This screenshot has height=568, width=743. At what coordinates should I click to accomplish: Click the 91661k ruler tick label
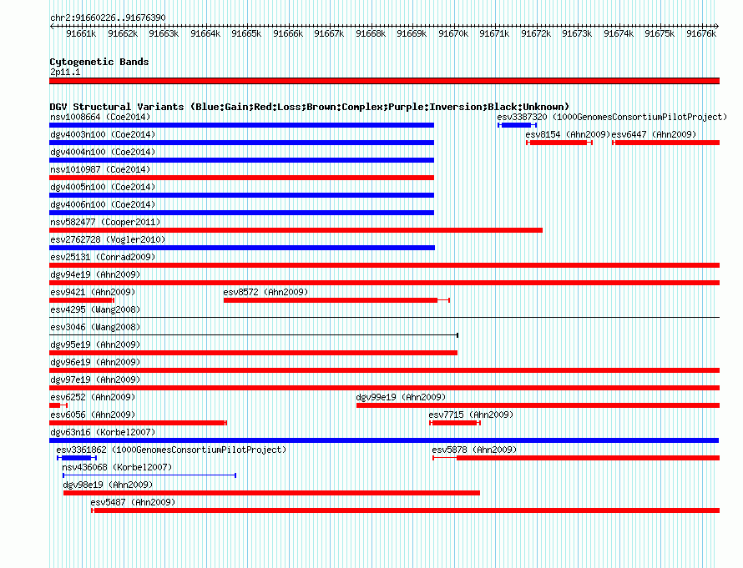[x=81, y=33]
